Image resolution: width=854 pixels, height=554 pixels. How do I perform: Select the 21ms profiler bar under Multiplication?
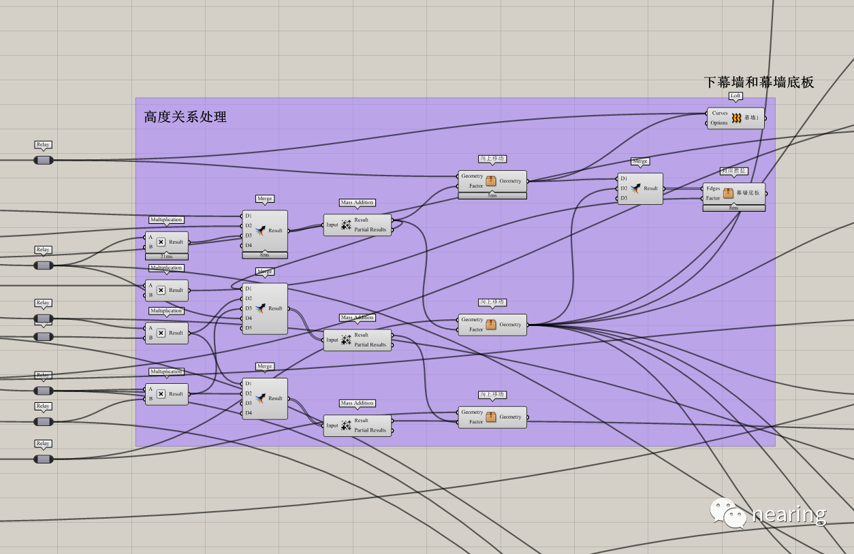click(x=167, y=257)
